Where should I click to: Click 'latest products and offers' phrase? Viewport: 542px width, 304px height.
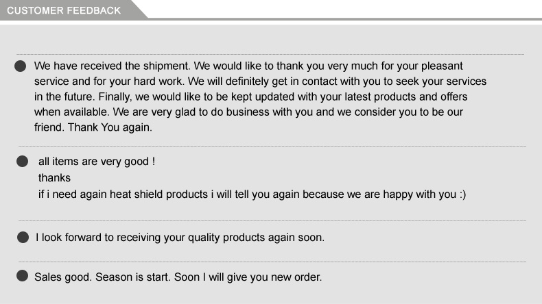tap(405, 97)
